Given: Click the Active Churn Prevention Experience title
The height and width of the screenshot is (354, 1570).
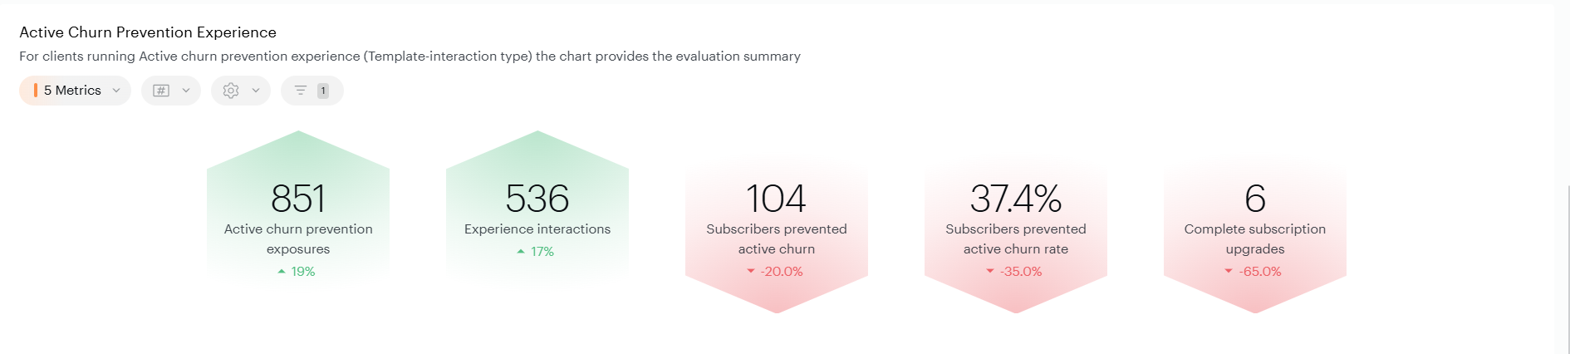Looking at the screenshot, I should [148, 32].
